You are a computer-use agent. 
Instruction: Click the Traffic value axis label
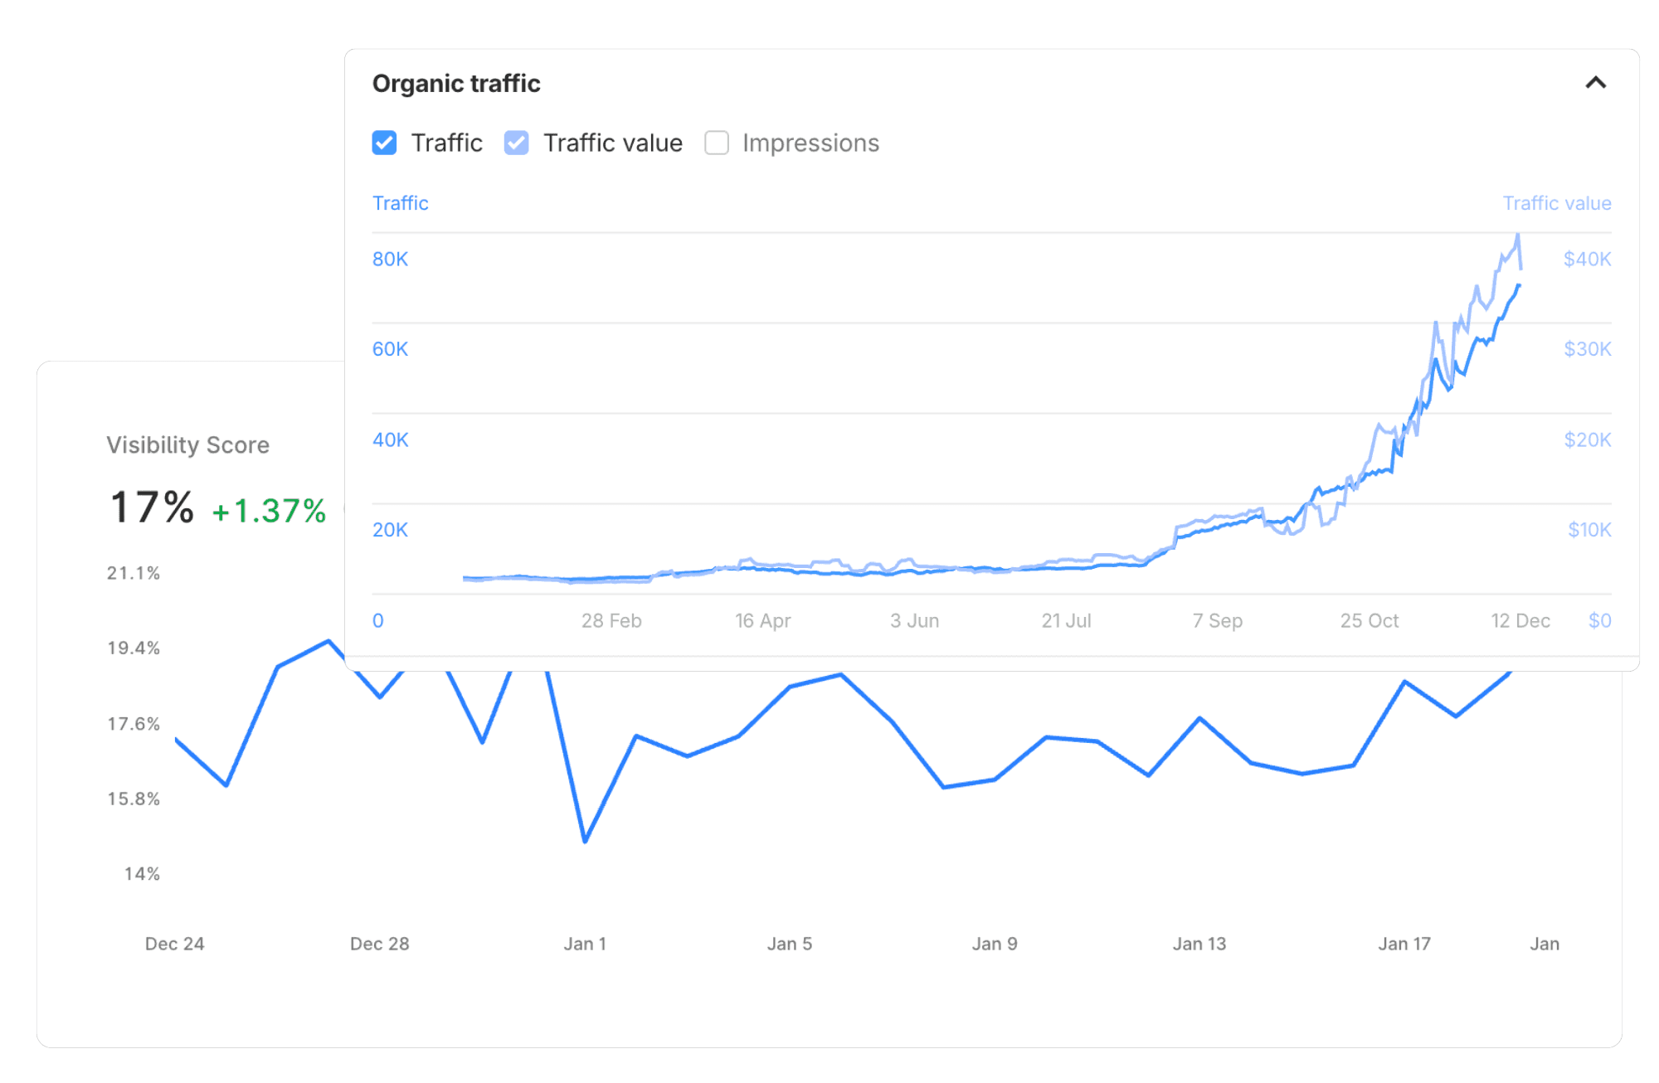(x=1557, y=202)
